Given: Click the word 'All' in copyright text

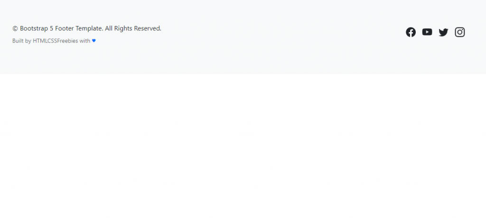Looking at the screenshot, I should coord(109,28).
